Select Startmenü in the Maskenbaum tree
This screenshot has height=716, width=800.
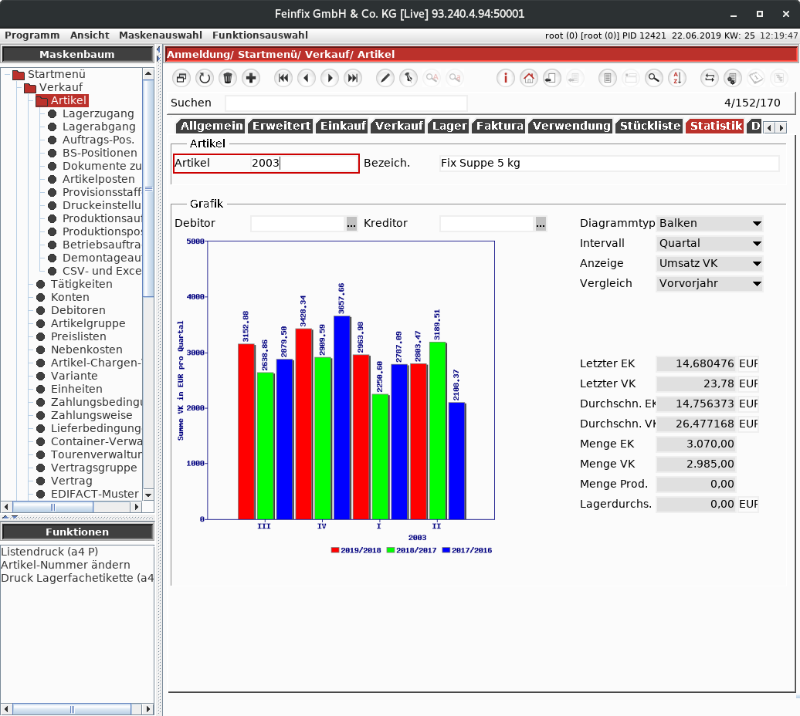(x=56, y=74)
